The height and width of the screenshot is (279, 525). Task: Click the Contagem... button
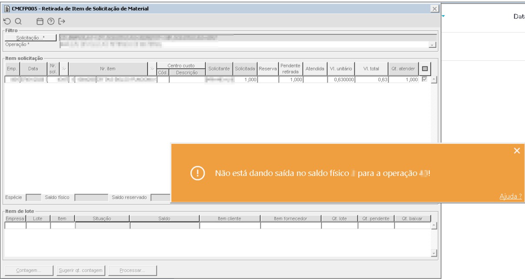(x=28, y=271)
